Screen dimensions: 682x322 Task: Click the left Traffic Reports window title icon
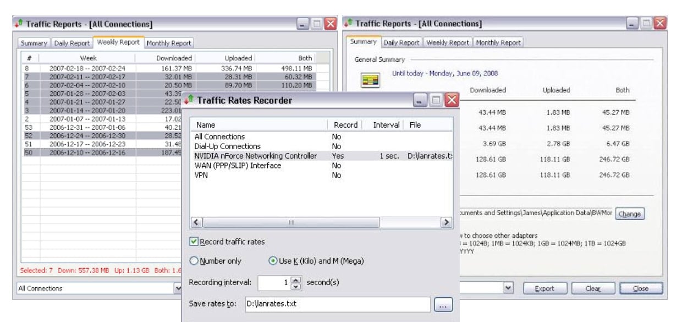click(x=19, y=24)
